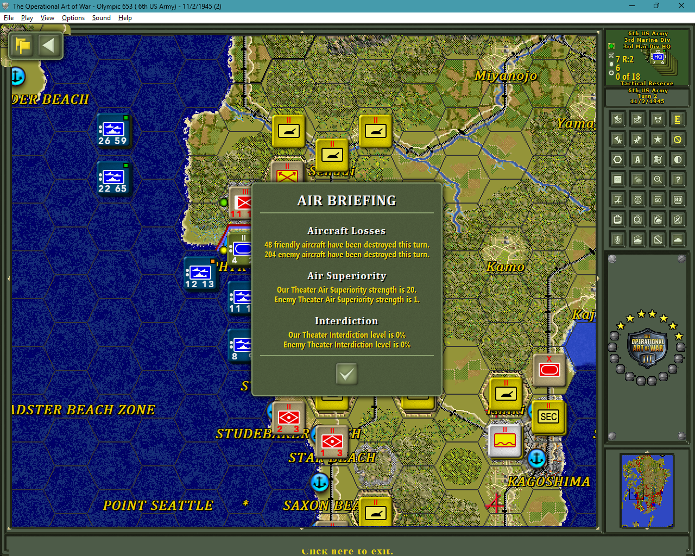Open the Options menu
This screenshot has height=556, width=695.
73,18
